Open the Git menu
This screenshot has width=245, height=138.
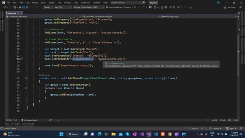[x=28, y=3]
